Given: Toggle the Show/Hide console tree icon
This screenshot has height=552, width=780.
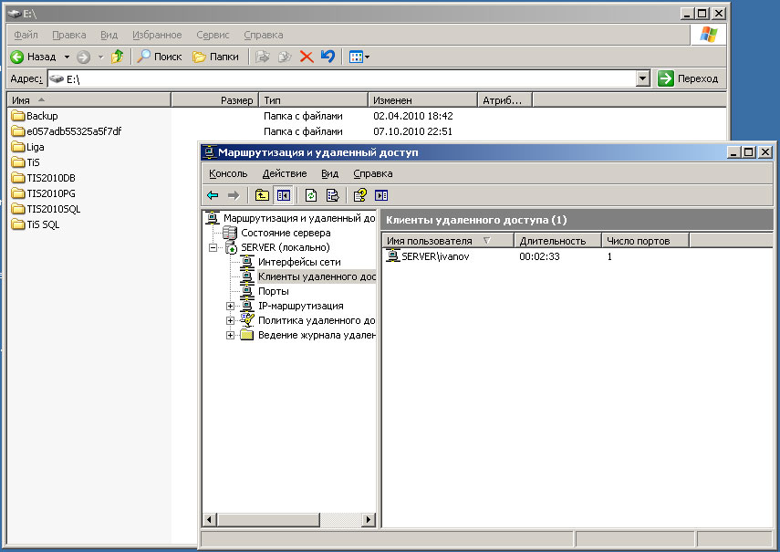Looking at the screenshot, I should coord(283,194).
